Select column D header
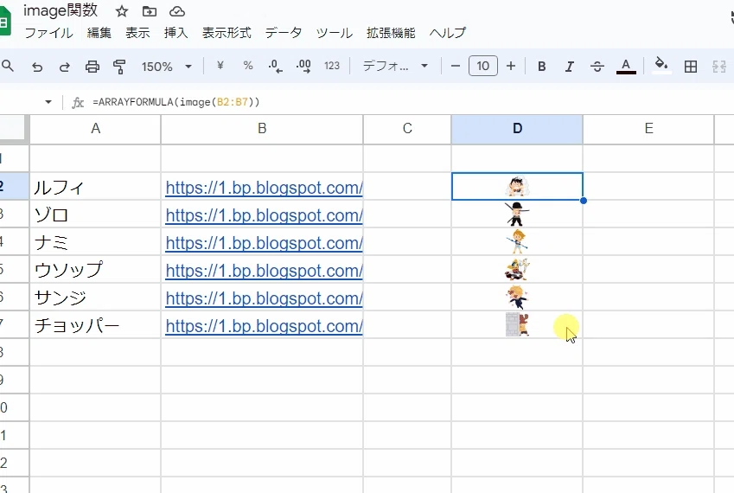This screenshot has width=734, height=493. tap(517, 129)
